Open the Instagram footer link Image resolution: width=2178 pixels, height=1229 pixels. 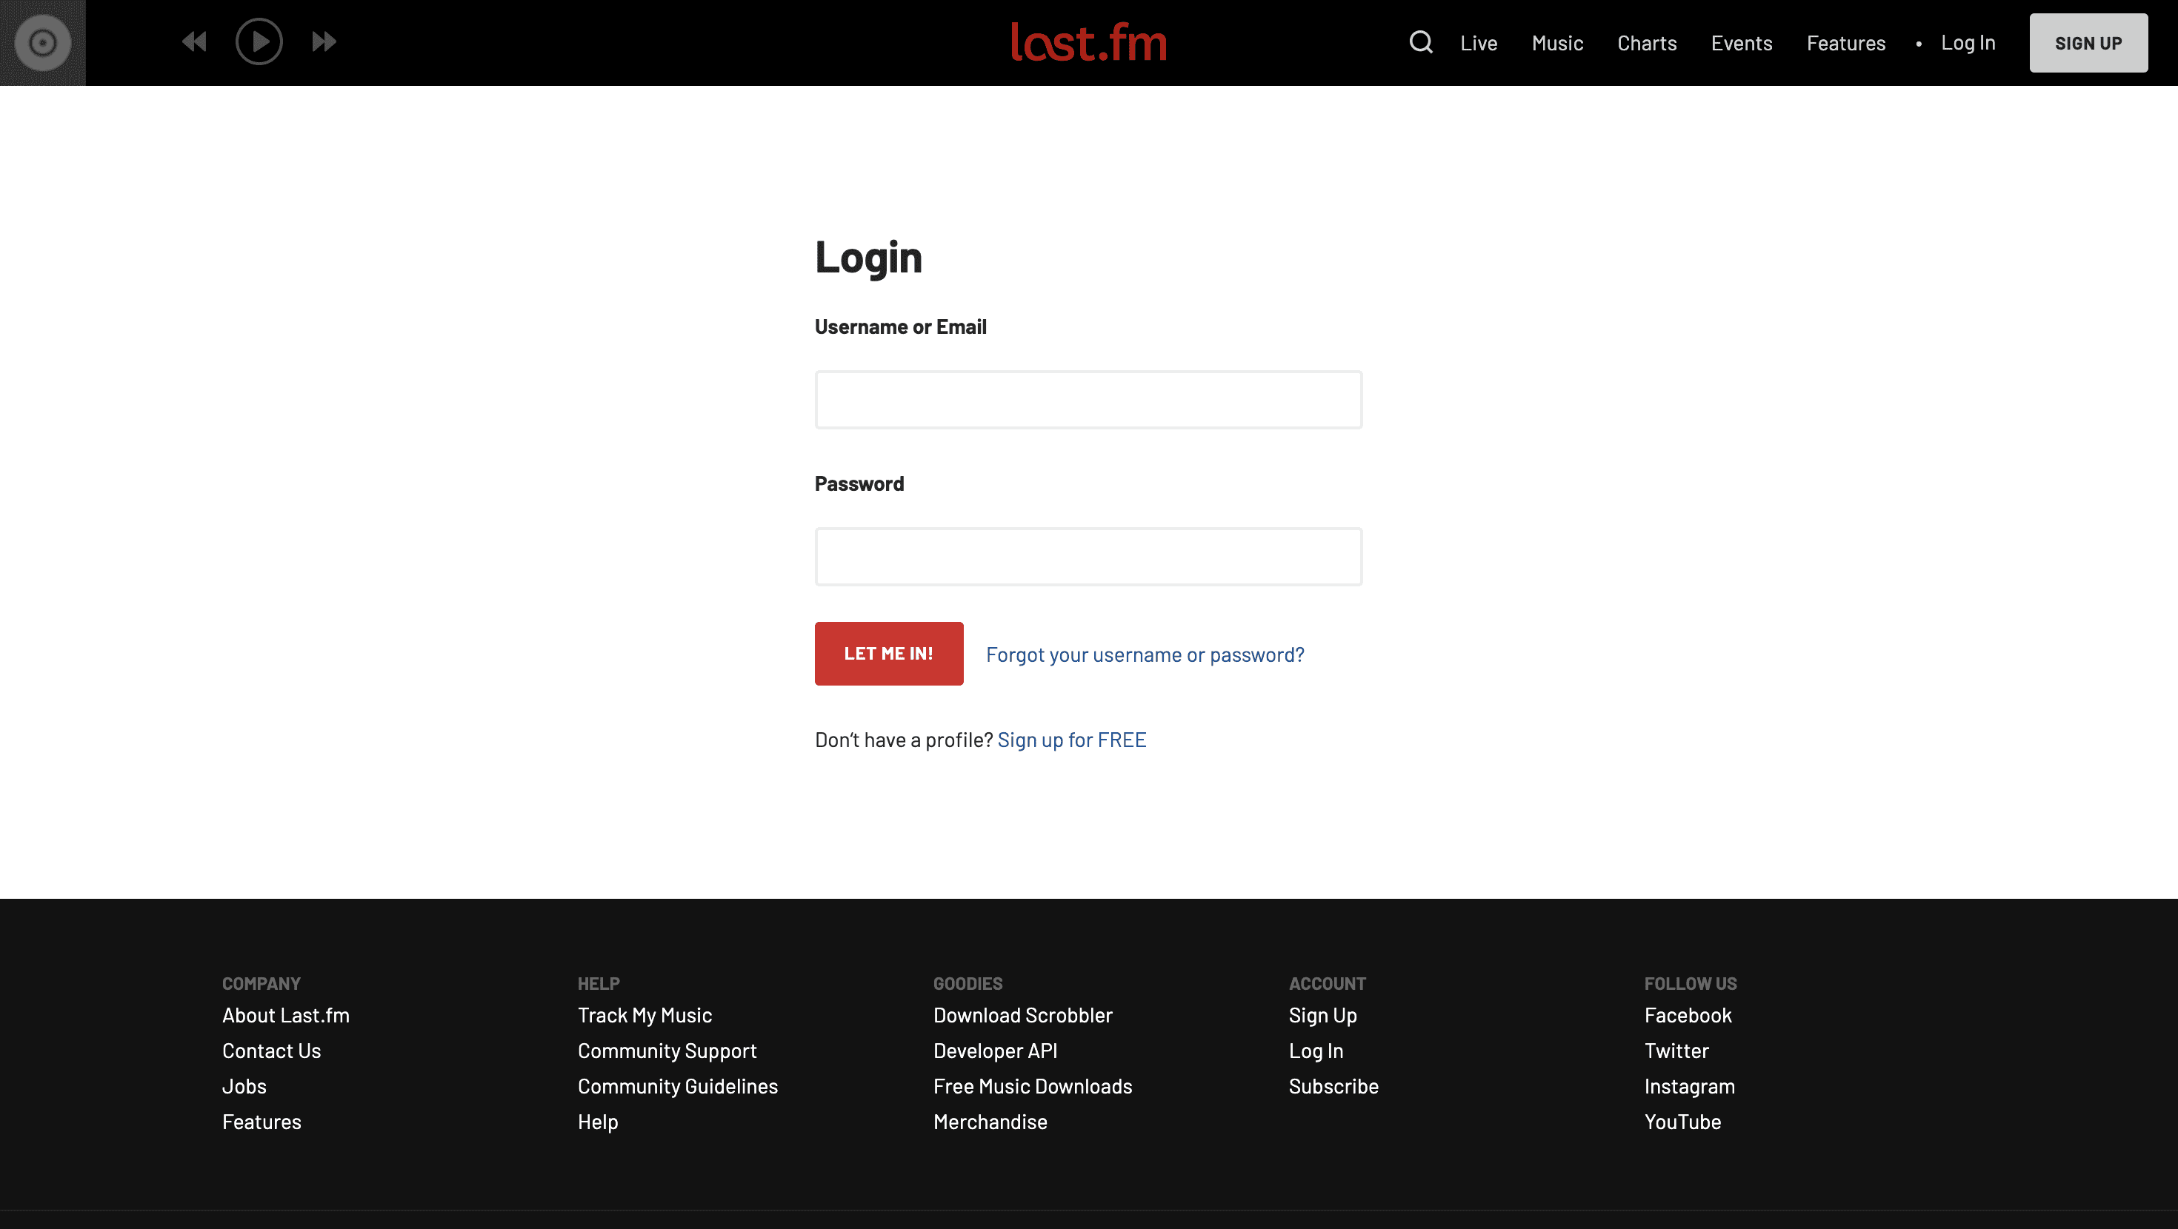click(1688, 1086)
